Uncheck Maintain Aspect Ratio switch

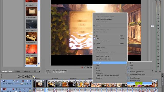coord(139,72)
